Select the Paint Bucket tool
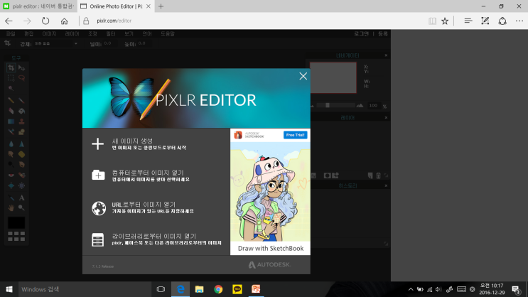The height and width of the screenshot is (297, 528). click(21, 111)
